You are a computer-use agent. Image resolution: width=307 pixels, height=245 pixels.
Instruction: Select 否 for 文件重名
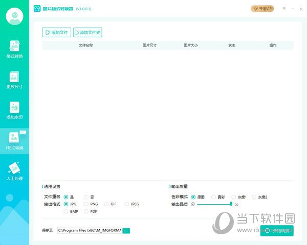click(89, 197)
